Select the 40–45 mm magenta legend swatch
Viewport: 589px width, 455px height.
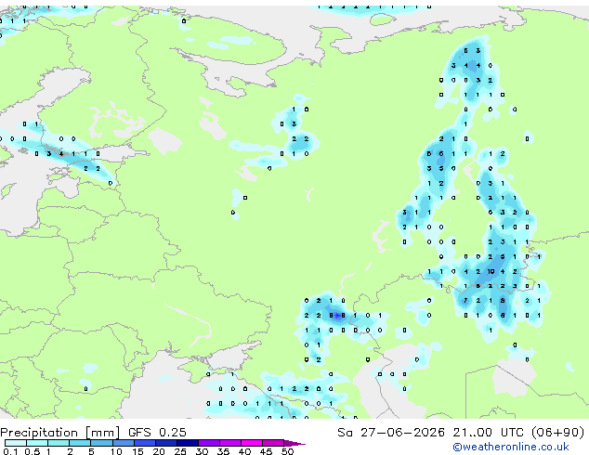252,443
